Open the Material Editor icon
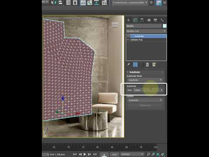Viewport: 209px width, 157px height. point(104,3)
